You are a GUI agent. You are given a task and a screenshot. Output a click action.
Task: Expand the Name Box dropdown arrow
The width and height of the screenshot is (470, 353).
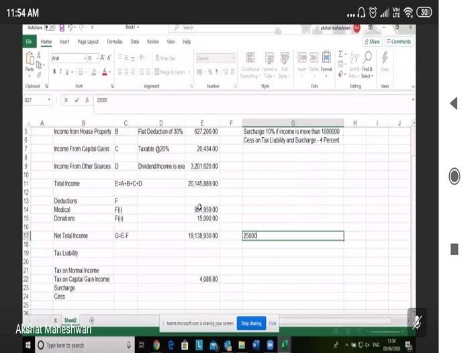click(x=49, y=100)
